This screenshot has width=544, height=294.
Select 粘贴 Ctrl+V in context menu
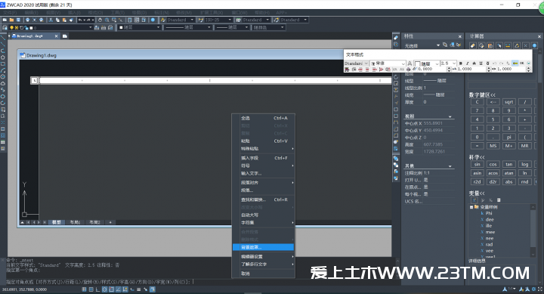pyautogui.click(x=264, y=141)
